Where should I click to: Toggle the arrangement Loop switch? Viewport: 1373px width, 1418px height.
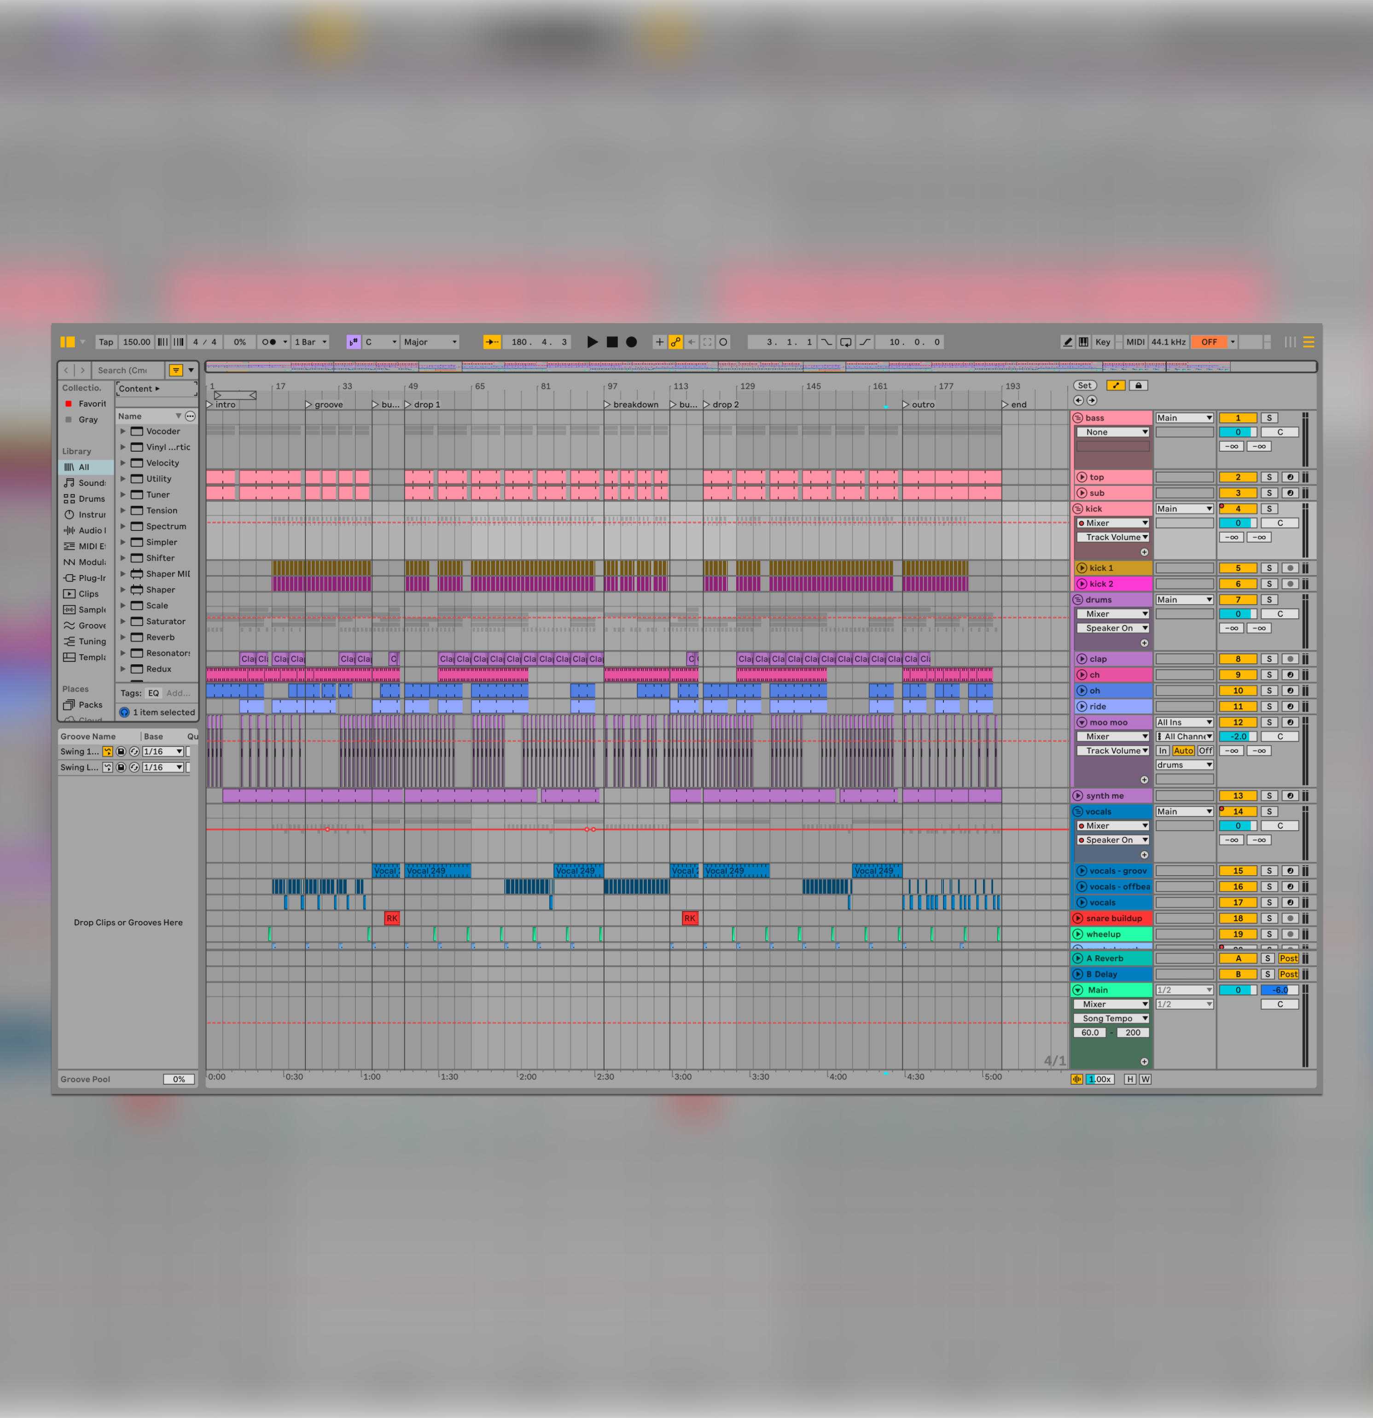pos(845,342)
